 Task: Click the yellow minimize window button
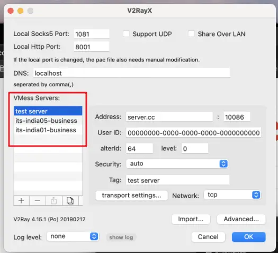click(21, 11)
